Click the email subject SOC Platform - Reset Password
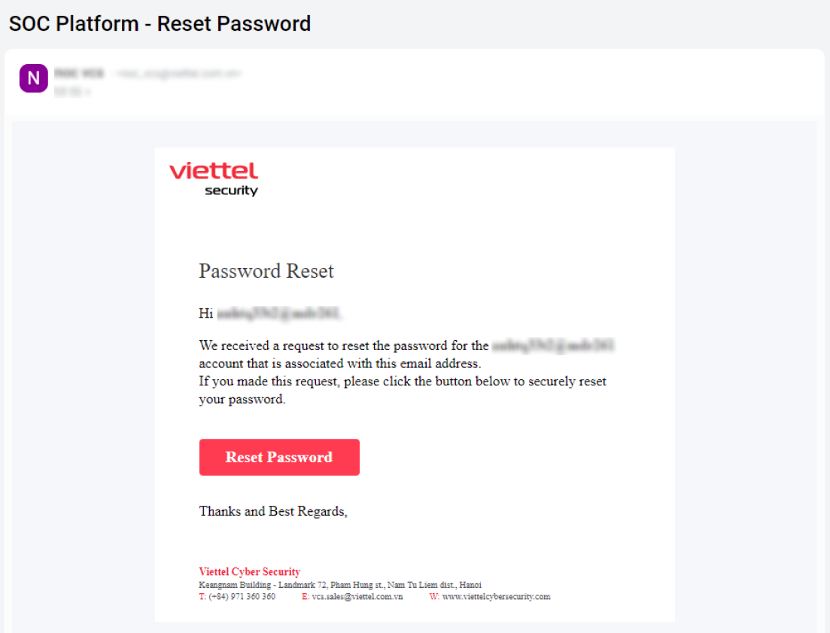830x633 pixels. pos(160,24)
